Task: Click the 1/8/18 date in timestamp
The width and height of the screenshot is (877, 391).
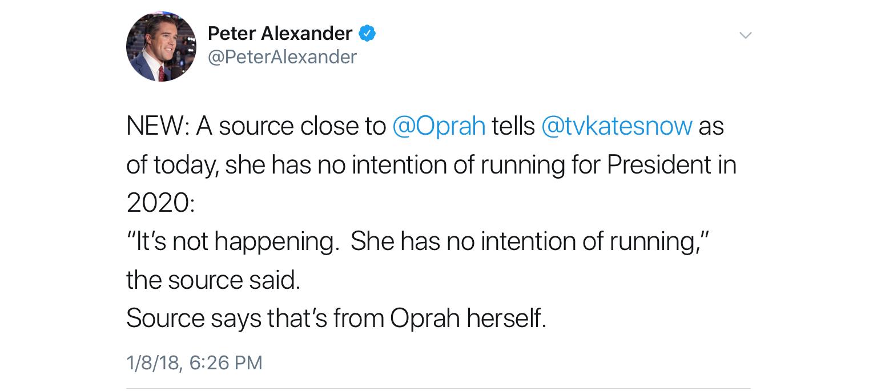Action: (155, 362)
